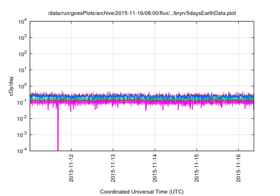Image resolution: width=280 pixels, height=196 pixels.
Task: Click the 2015-11-13 date tick label
Action: (x=113, y=168)
